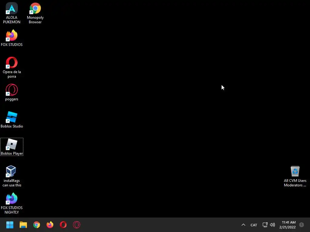
Task: Open File Explorer from the taskbar
Action: (23, 225)
